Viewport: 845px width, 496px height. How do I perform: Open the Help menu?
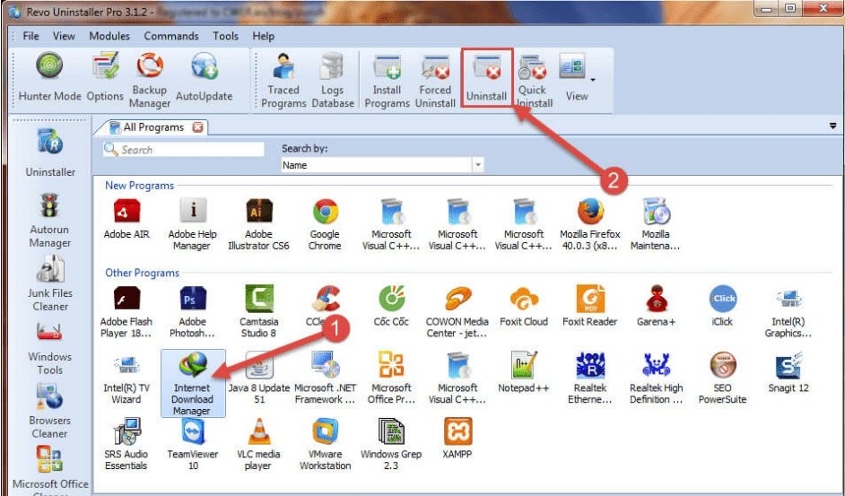point(263,36)
